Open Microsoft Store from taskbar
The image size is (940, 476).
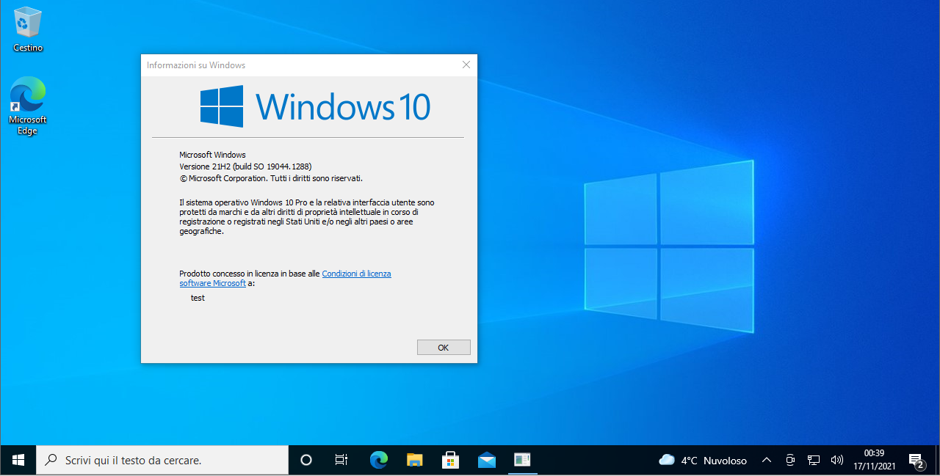click(x=450, y=460)
